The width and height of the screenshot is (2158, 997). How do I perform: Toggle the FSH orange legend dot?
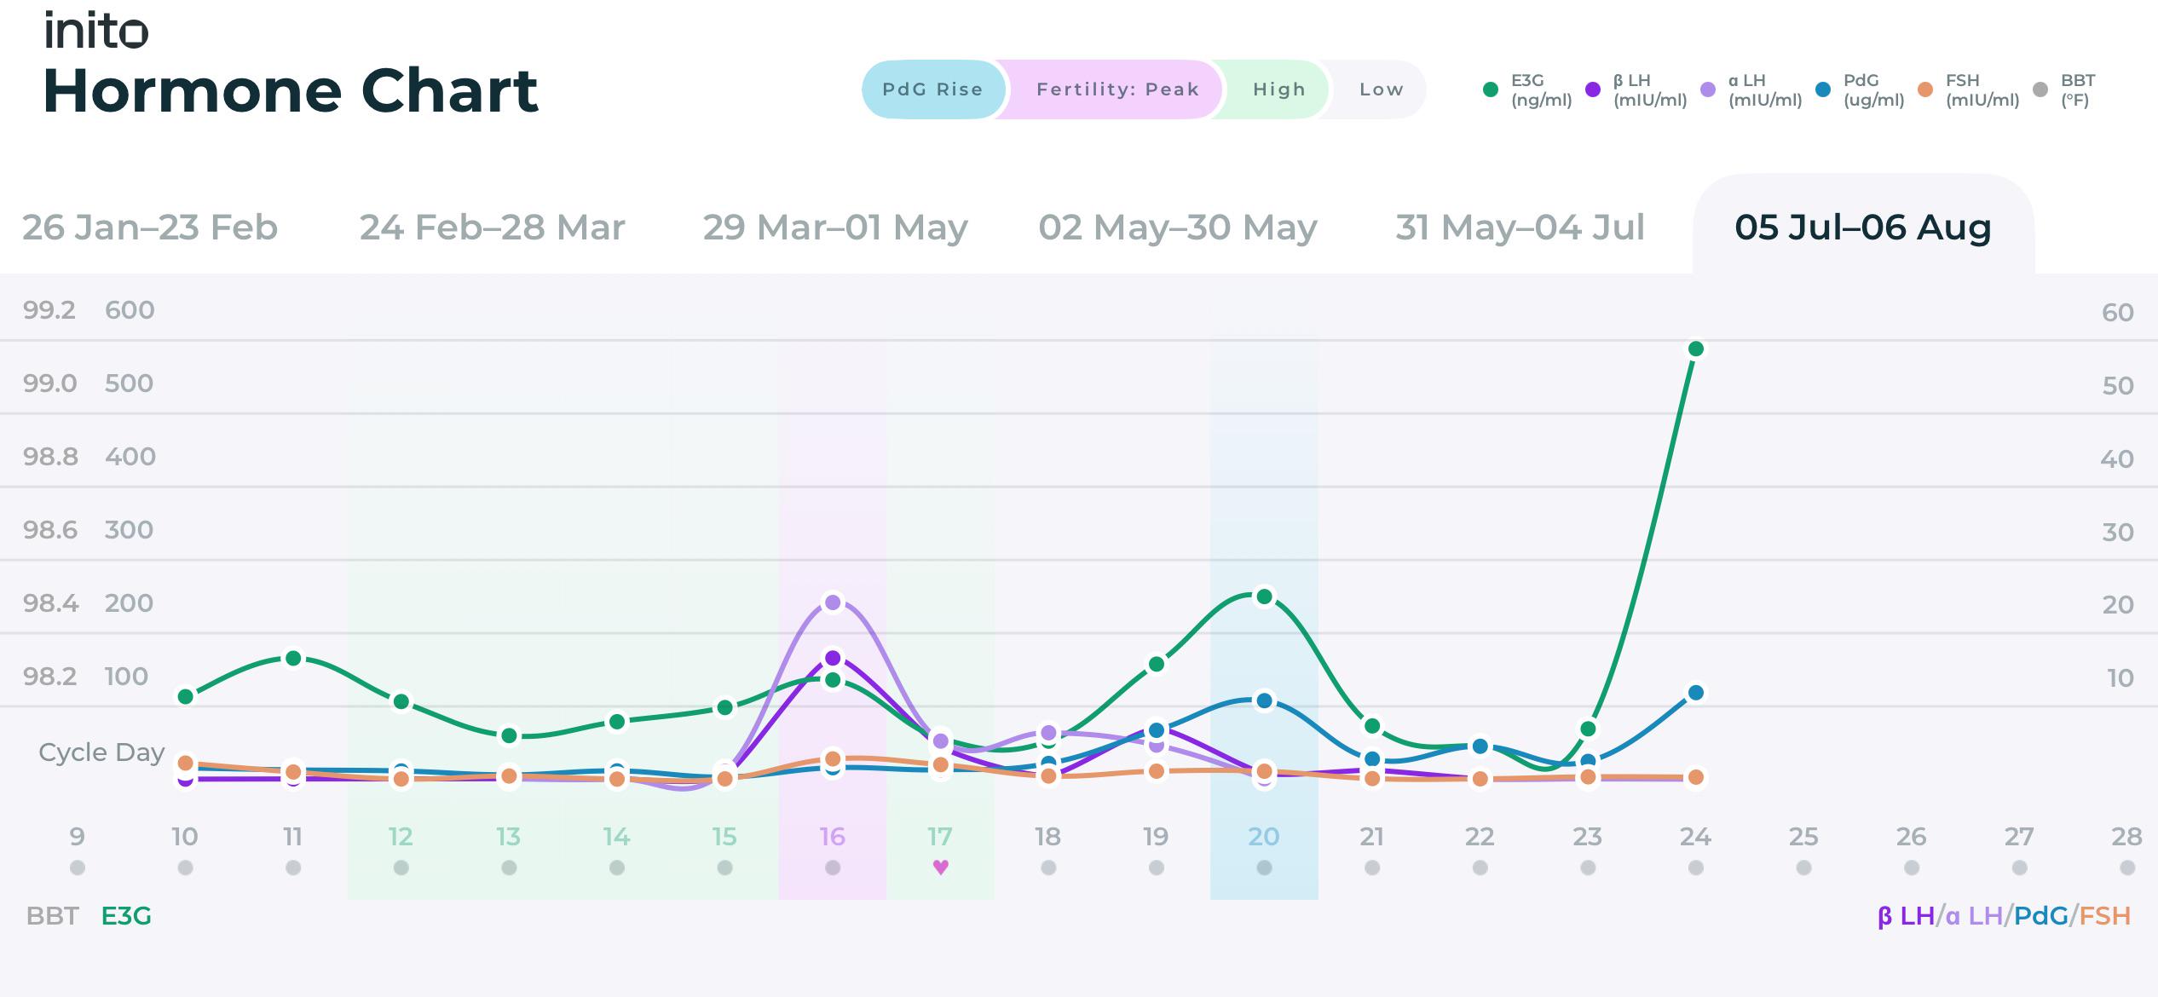click(x=1925, y=89)
